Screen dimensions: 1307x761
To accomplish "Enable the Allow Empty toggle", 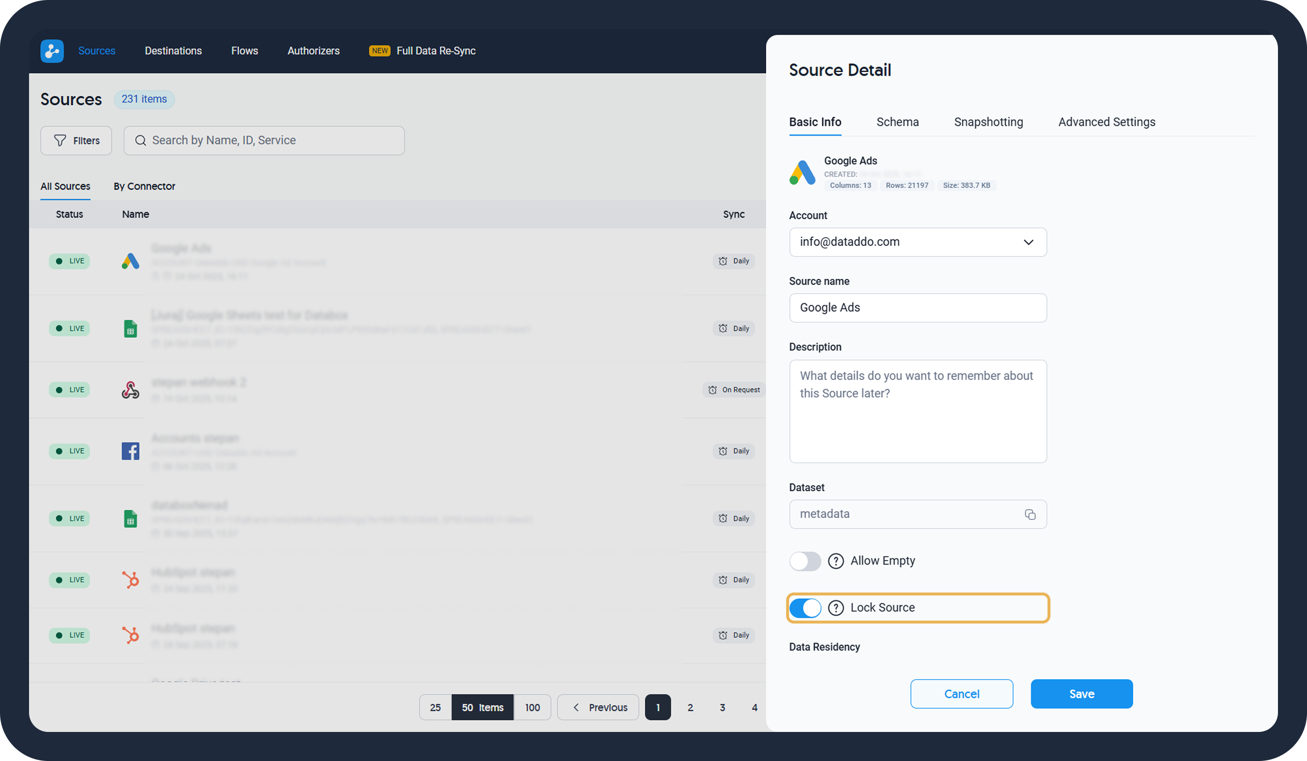I will pyautogui.click(x=805, y=561).
